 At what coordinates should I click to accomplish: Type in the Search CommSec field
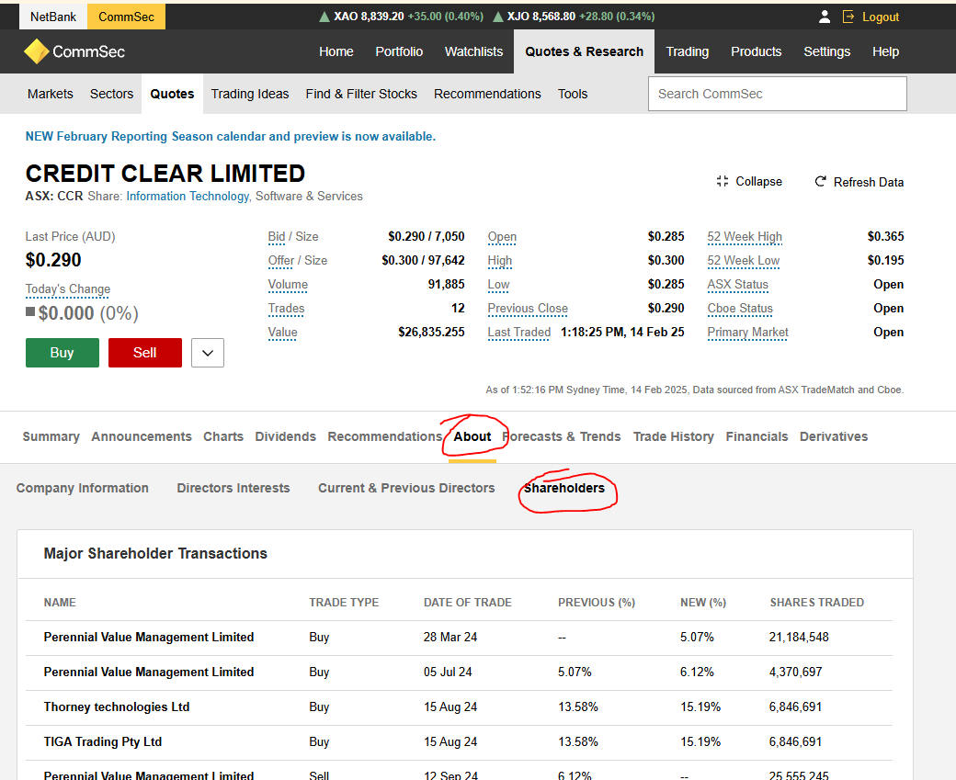click(777, 94)
